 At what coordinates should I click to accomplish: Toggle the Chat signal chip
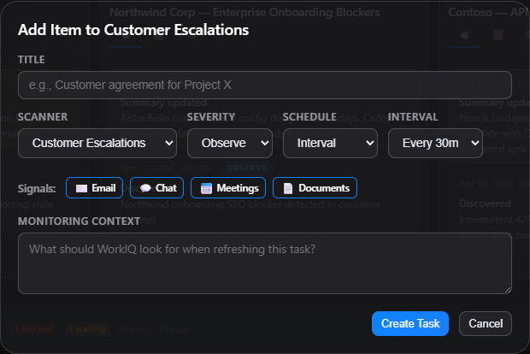[156, 187]
